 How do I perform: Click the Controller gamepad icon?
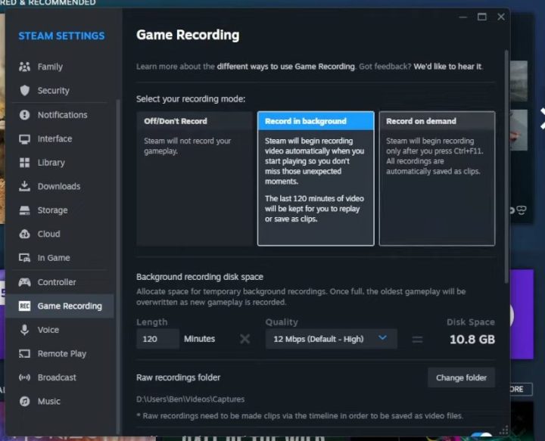(24, 282)
